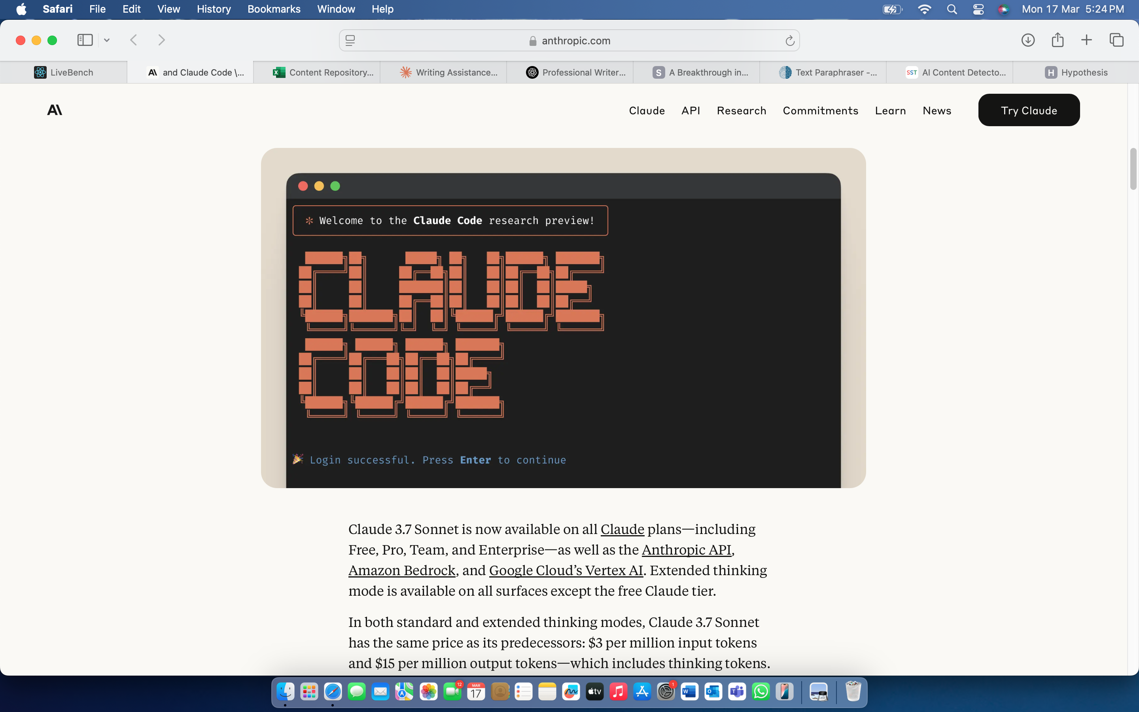This screenshot has height=712, width=1139.
Task: Open the Bookmarks menu
Action: [x=274, y=9]
